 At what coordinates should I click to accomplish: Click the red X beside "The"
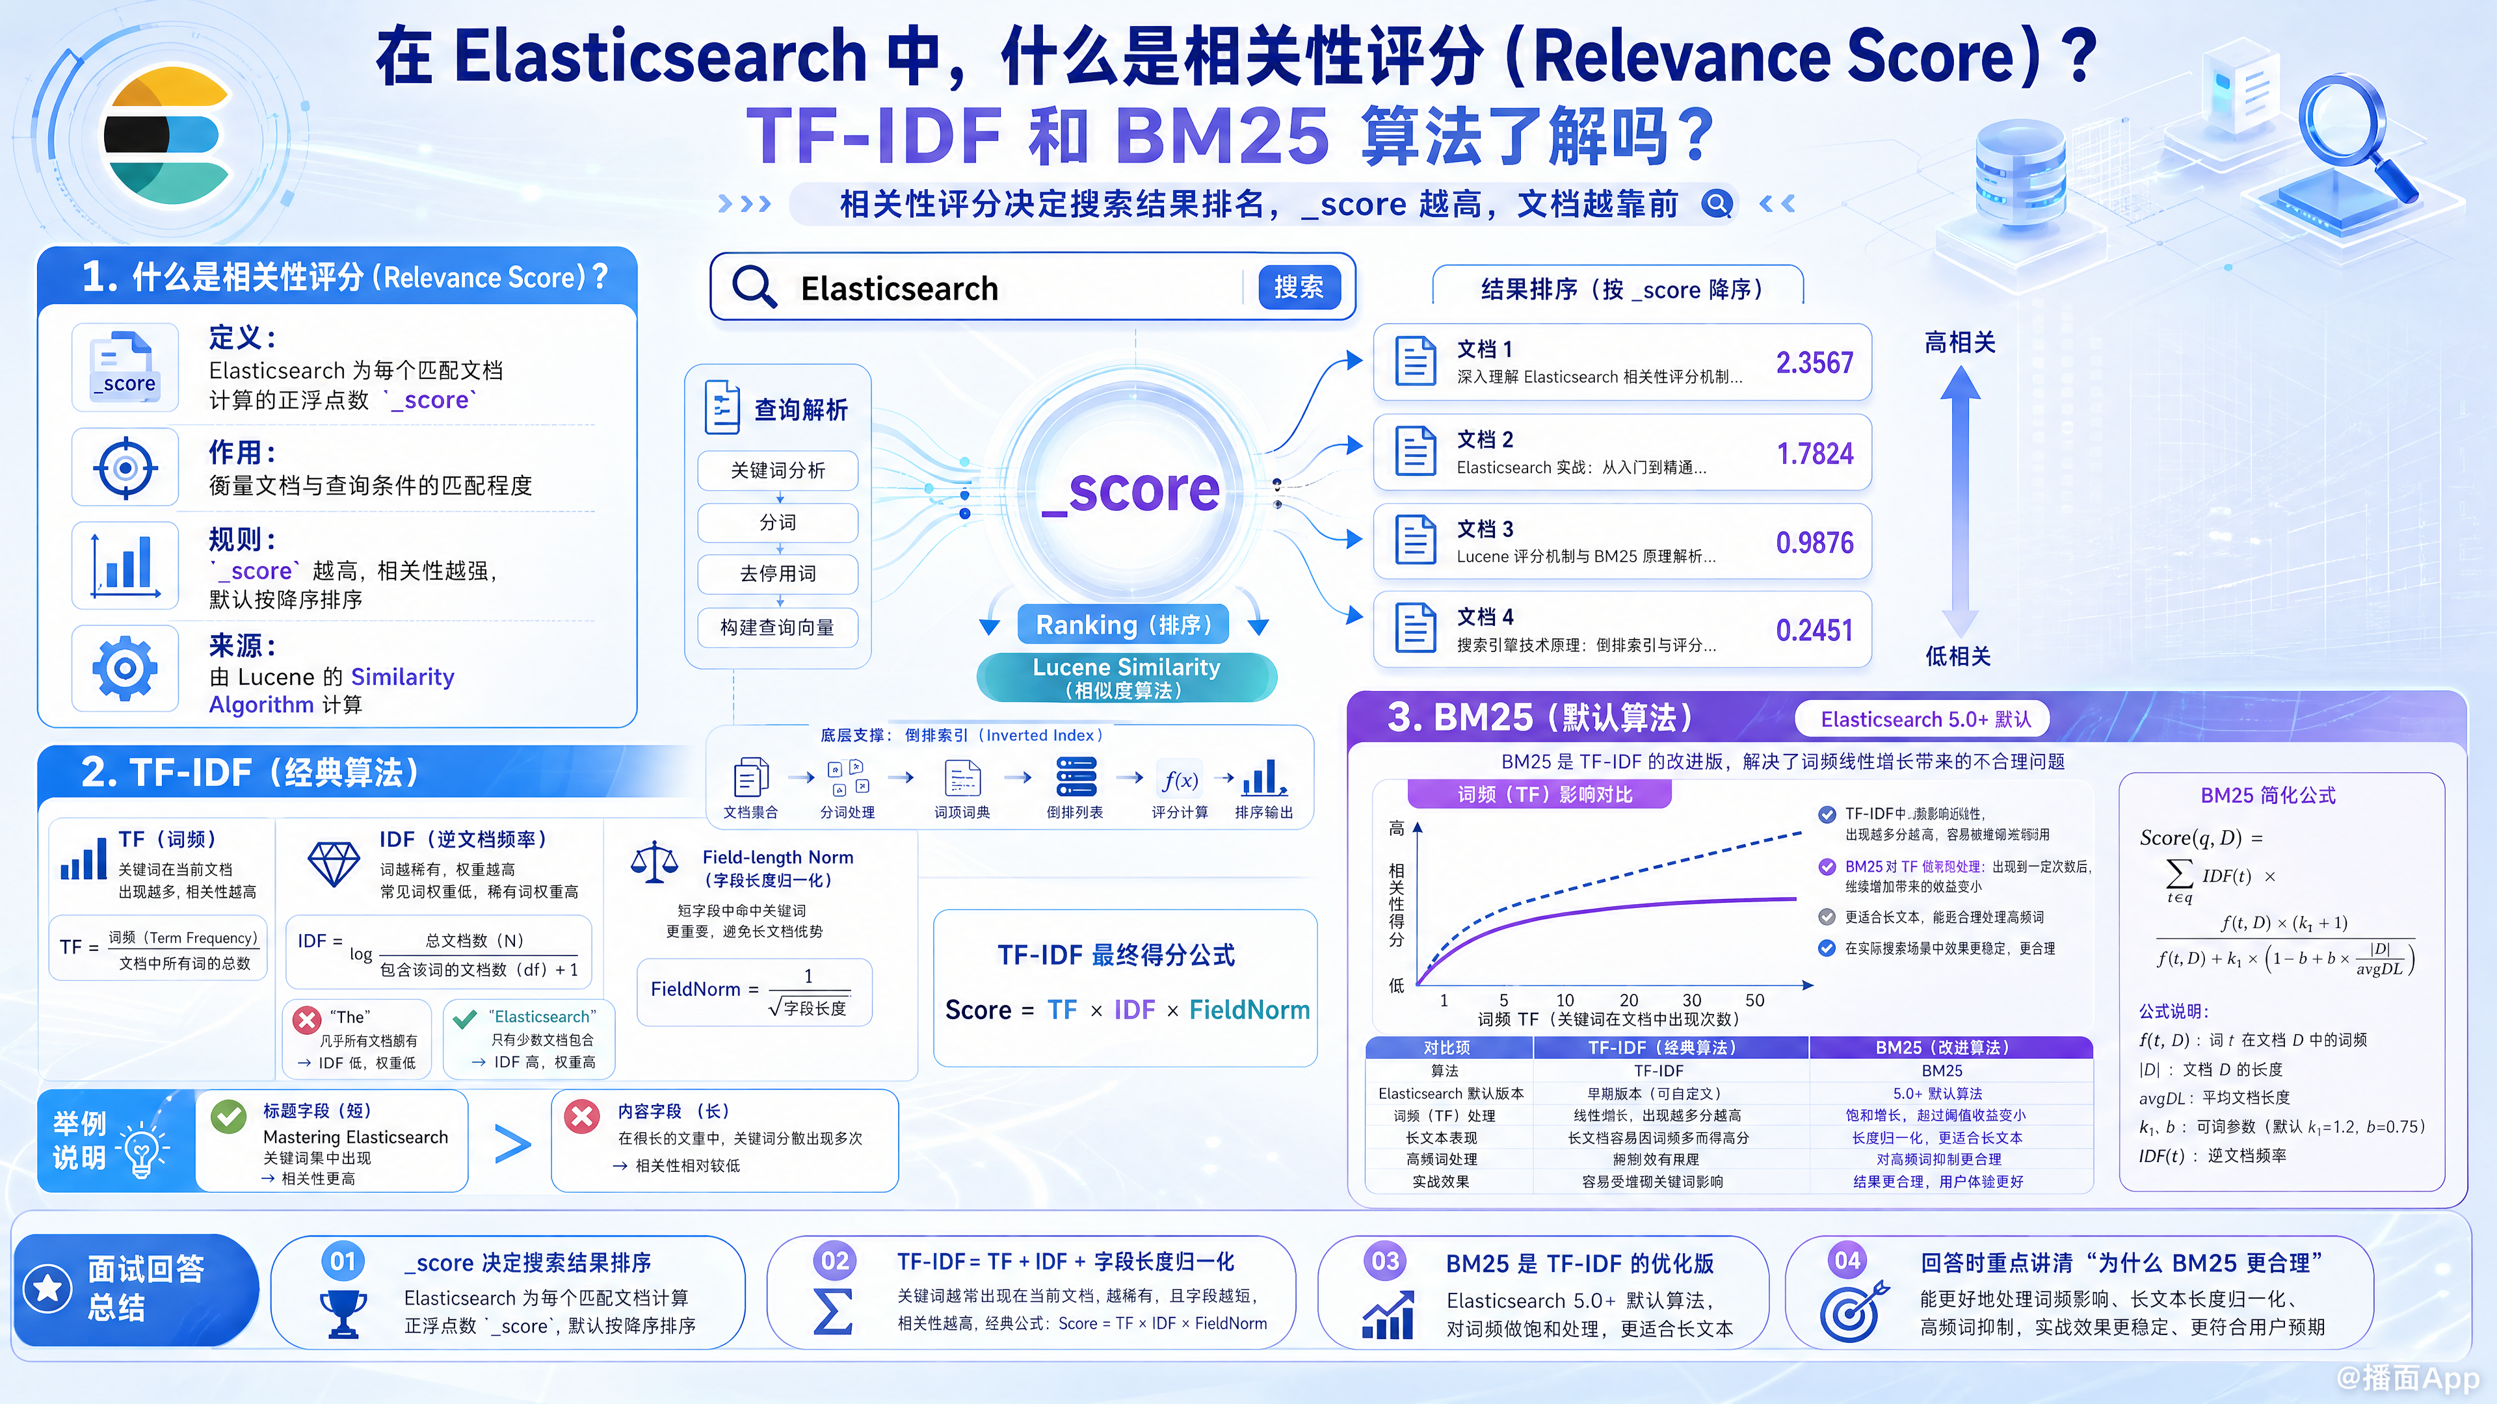pos(308,1019)
